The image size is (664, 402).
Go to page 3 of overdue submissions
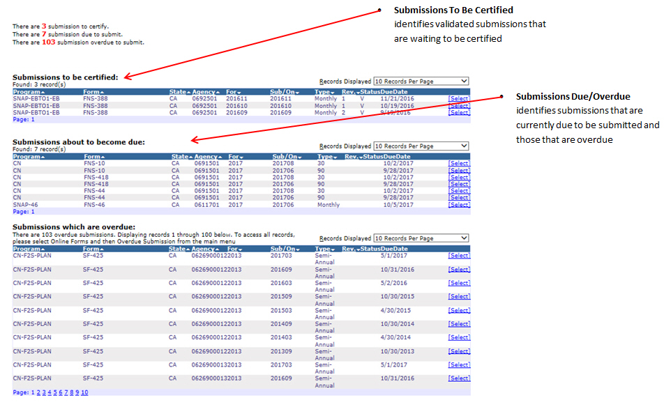[x=44, y=393]
